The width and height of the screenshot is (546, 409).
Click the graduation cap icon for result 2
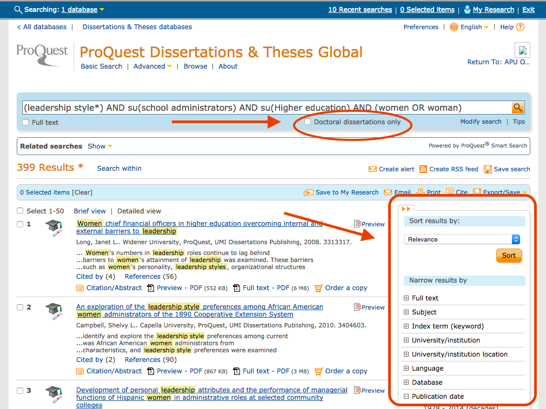[54, 311]
